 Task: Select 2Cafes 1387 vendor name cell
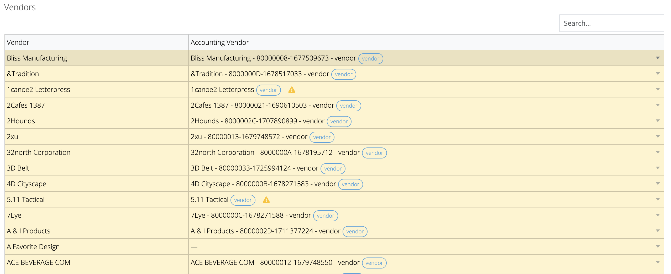pos(96,105)
